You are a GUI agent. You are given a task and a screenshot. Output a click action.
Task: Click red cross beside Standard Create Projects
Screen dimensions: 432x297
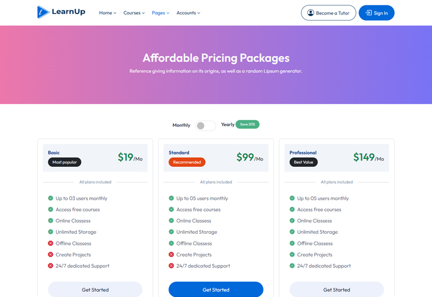[x=171, y=255]
